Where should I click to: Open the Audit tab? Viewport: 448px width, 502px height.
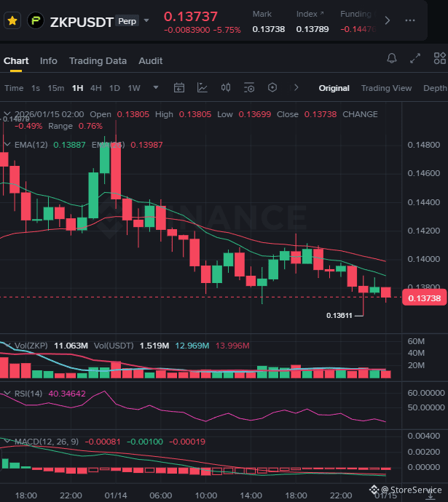tap(151, 61)
